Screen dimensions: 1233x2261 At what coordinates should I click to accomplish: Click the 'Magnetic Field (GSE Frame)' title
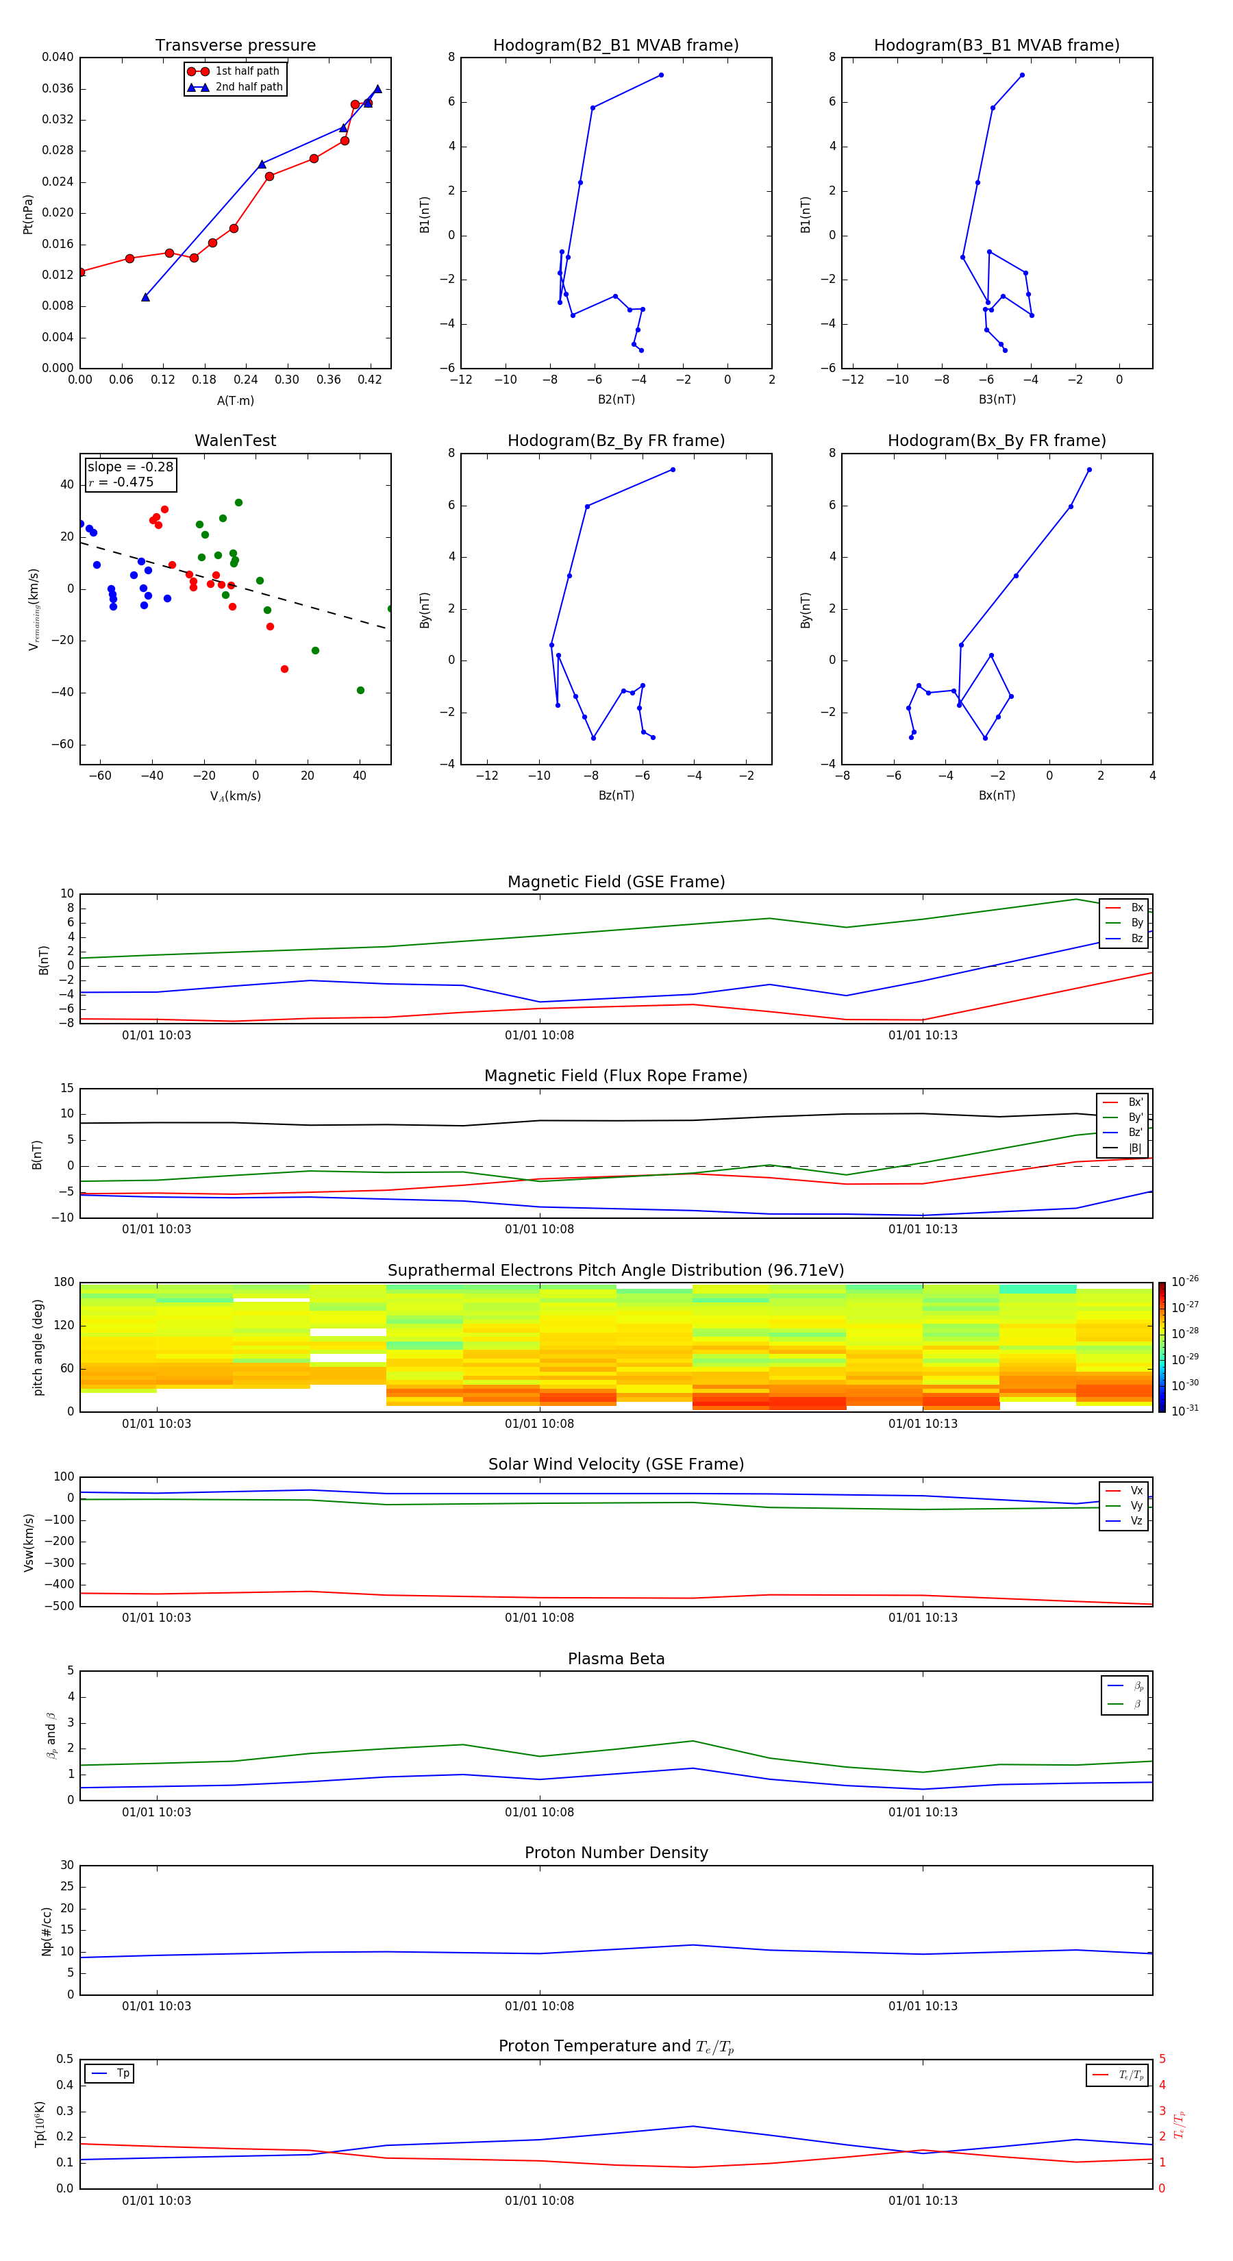click(616, 882)
